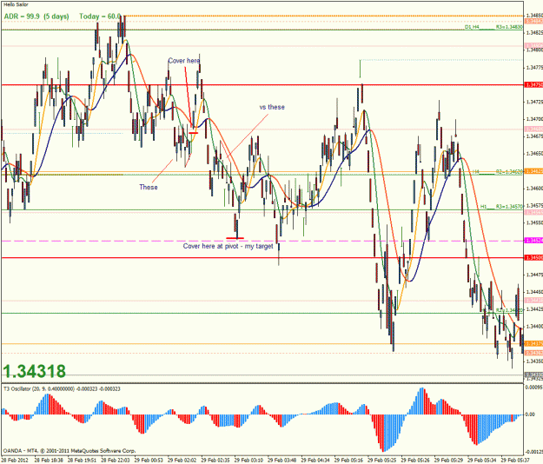Click '29 Feb 05:26' time label

pos(415,461)
